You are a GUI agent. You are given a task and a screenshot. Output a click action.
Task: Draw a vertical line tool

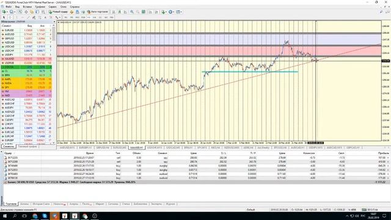(x=16, y=17)
